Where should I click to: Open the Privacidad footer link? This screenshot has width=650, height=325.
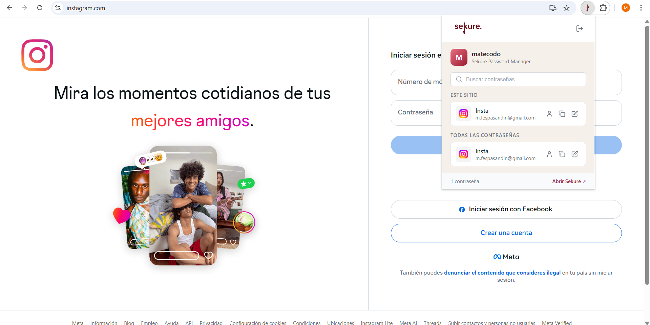pyautogui.click(x=211, y=323)
